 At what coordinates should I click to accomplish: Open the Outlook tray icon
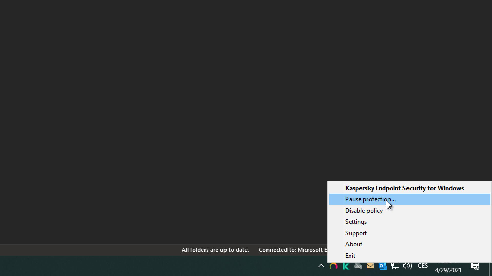(x=383, y=266)
